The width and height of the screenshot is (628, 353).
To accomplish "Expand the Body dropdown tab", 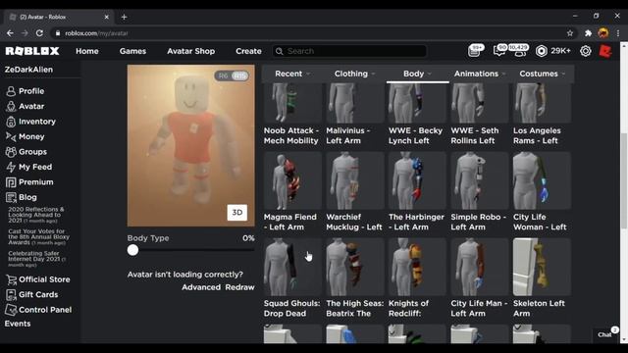I will coord(417,75).
